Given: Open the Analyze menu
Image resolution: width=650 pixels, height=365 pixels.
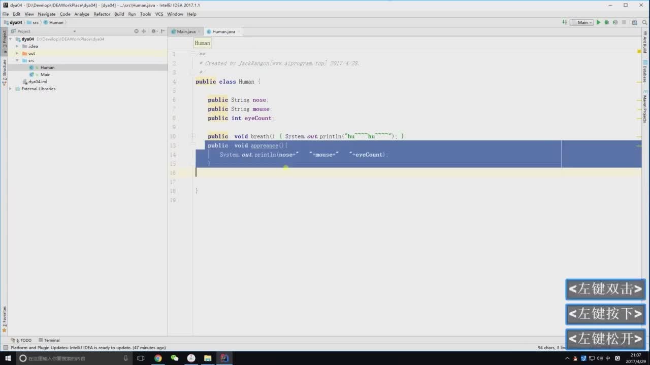Looking at the screenshot, I should [x=82, y=14].
